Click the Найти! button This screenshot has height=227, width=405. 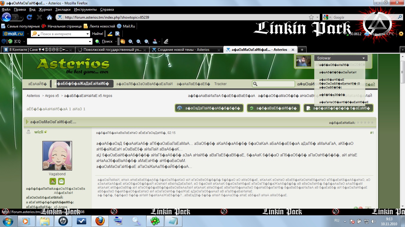98,34
